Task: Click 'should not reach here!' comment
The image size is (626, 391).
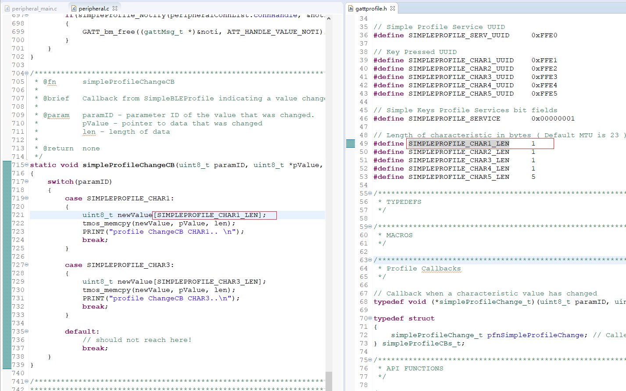Action: click(137, 340)
